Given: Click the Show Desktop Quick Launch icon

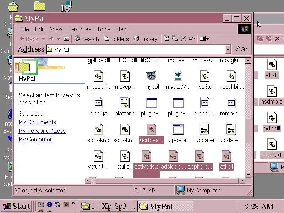Looking at the screenshot, I should 41,205.
